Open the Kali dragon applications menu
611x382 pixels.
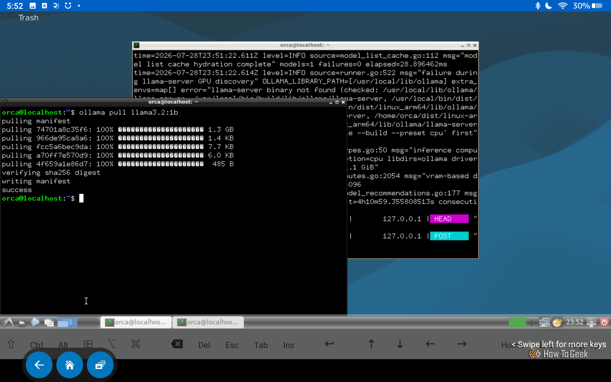[8, 322]
